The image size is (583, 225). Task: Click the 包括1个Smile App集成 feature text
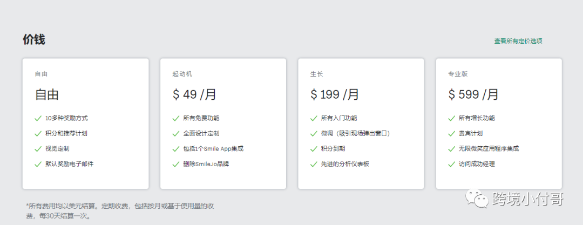pyautogui.click(x=213, y=148)
